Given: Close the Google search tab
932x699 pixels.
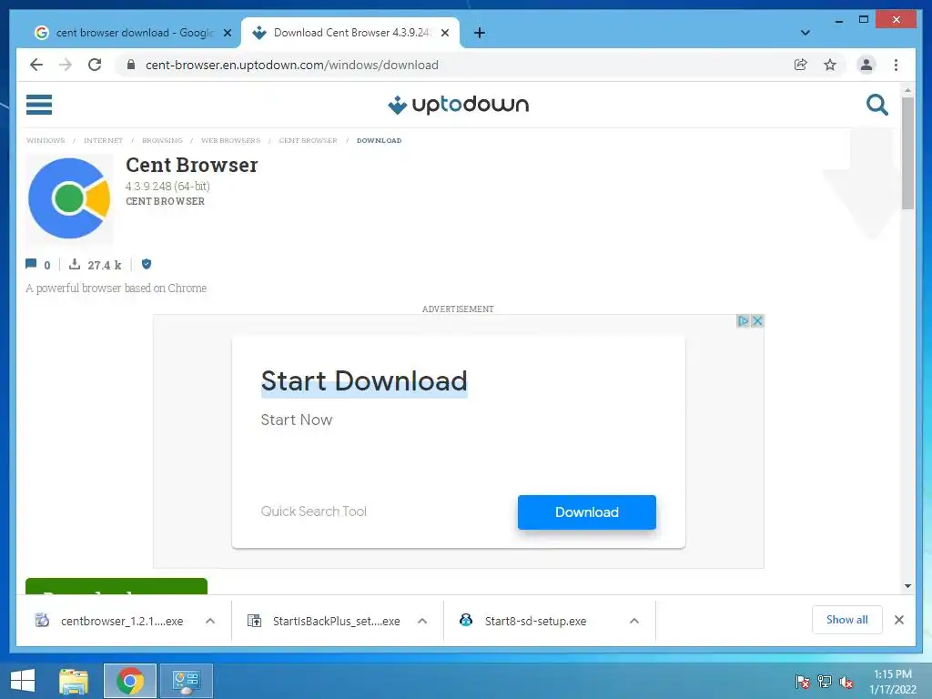Looking at the screenshot, I should coord(227,34).
